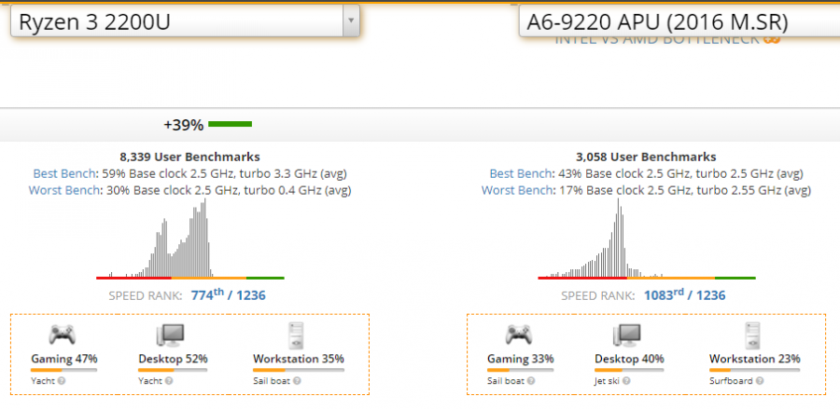Click the Workstation 35% label
Screen dimensions: 840x409
coord(299,359)
